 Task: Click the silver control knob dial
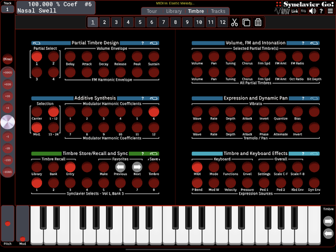click(x=8, y=122)
